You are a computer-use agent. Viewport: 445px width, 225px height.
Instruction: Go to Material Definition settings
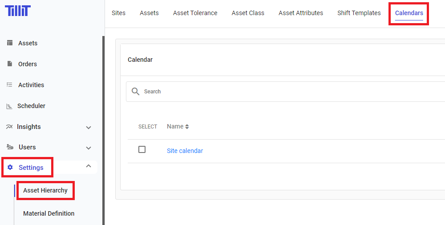[x=49, y=213]
